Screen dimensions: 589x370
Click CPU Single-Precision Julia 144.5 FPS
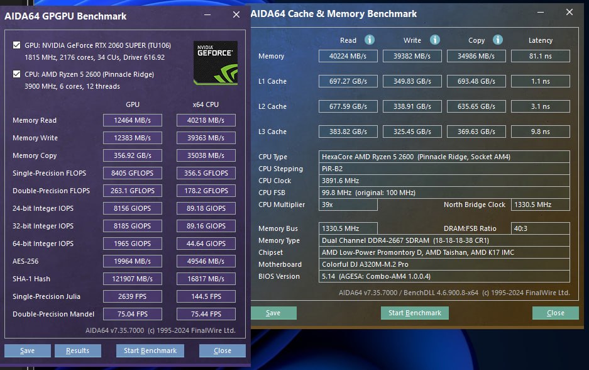(206, 296)
